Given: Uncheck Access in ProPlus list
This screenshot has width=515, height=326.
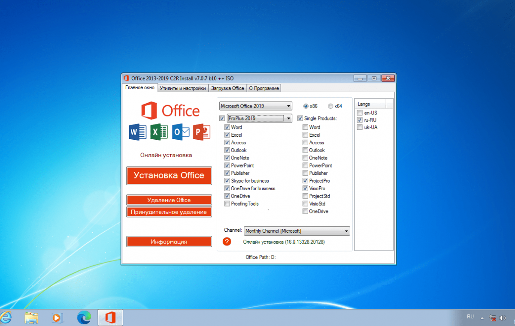Looking at the screenshot, I should 227,143.
